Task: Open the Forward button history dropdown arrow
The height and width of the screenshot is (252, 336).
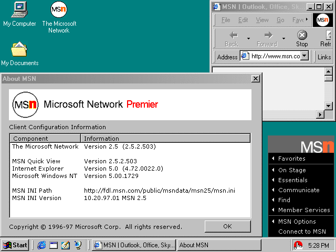Action: point(283,38)
